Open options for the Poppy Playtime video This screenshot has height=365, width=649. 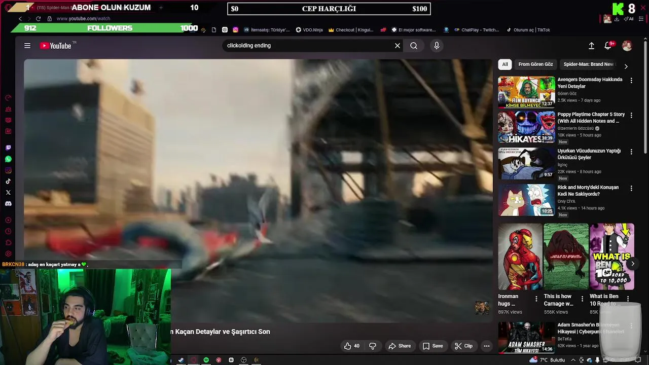(x=631, y=116)
